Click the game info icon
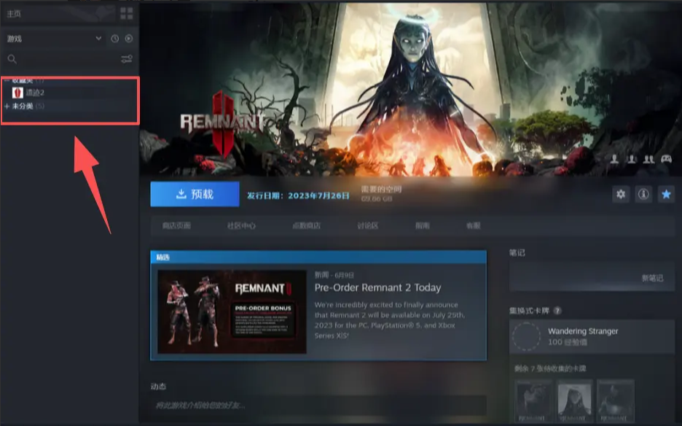Viewport: 682px width, 426px height. (643, 194)
